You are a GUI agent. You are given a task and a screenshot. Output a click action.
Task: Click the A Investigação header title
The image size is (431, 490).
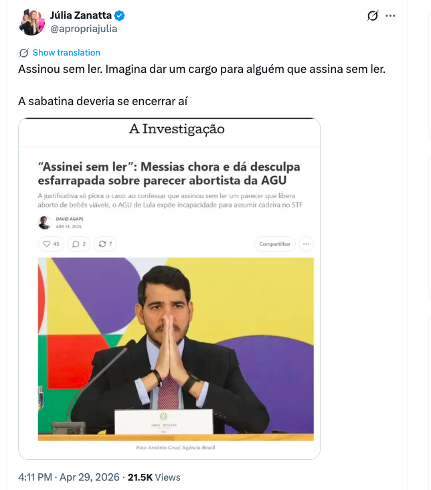177,129
